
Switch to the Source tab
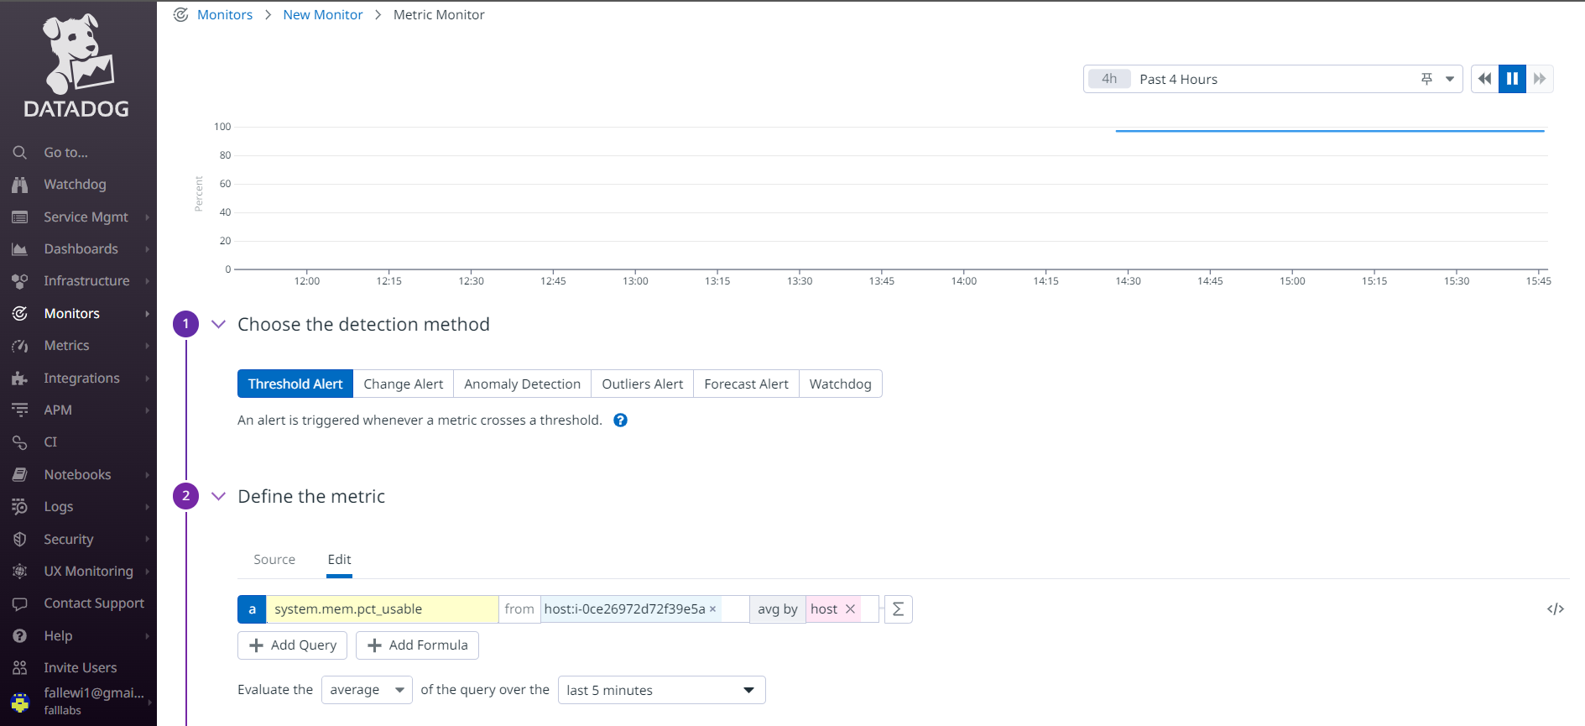tap(274, 560)
